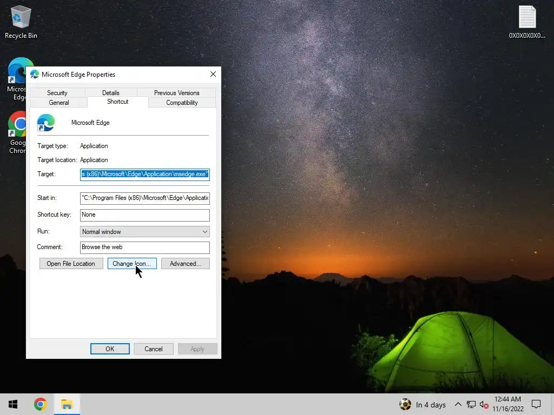This screenshot has width=554, height=415.
Task: Click the 'Target type:' label
Action: tap(52, 146)
